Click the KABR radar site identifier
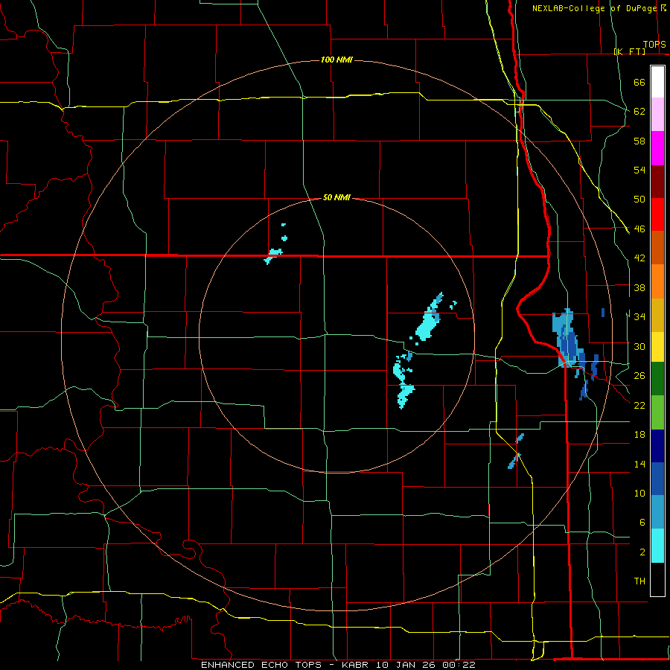 click(357, 665)
